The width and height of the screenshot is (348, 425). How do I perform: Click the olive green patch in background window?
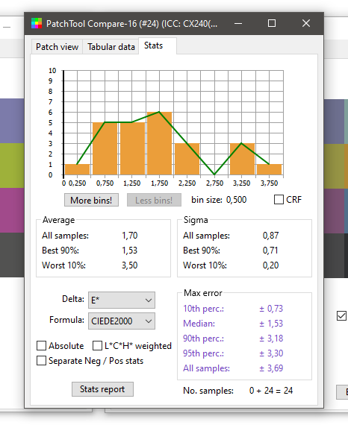[x=12, y=166]
